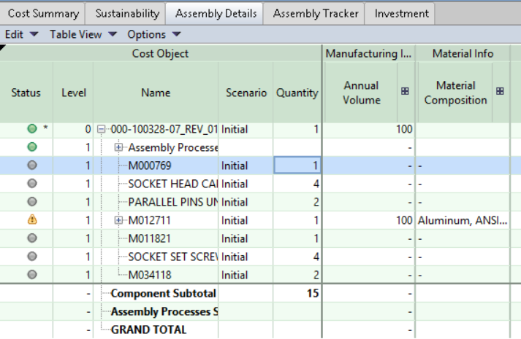The width and height of the screenshot is (521, 339).
Task: Collapse the 000-100328-07_REV_01 tree node
Action: [102, 129]
